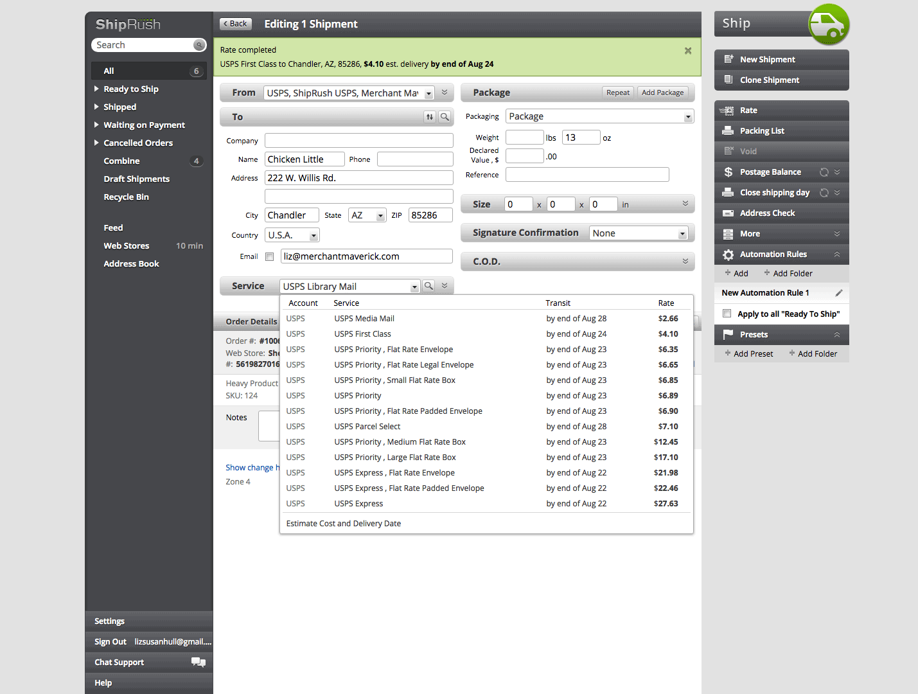918x694 pixels.
Task: Choose Estimate Cost and Delivery Date
Action: (x=344, y=524)
